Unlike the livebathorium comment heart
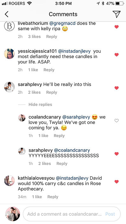 point(116,27)
